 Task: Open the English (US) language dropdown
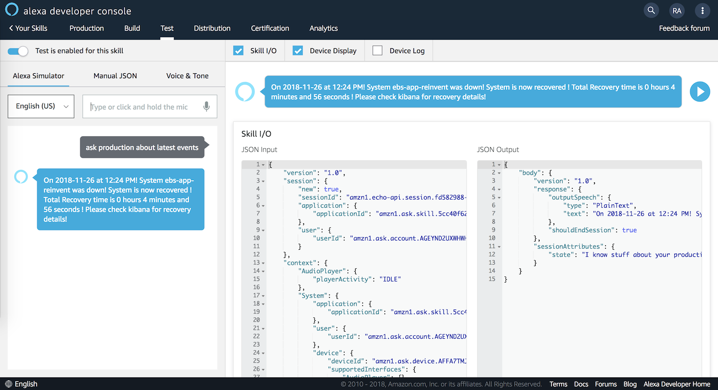(41, 106)
